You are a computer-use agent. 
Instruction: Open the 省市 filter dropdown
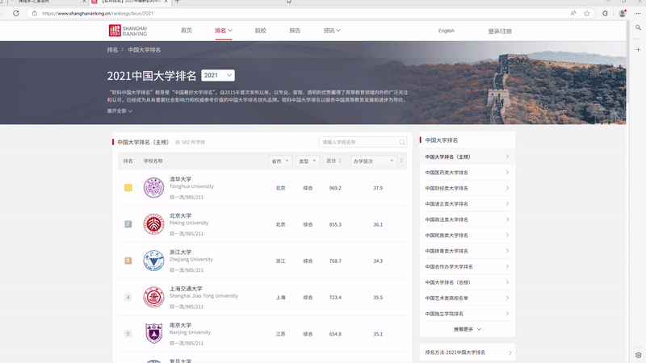(x=280, y=161)
